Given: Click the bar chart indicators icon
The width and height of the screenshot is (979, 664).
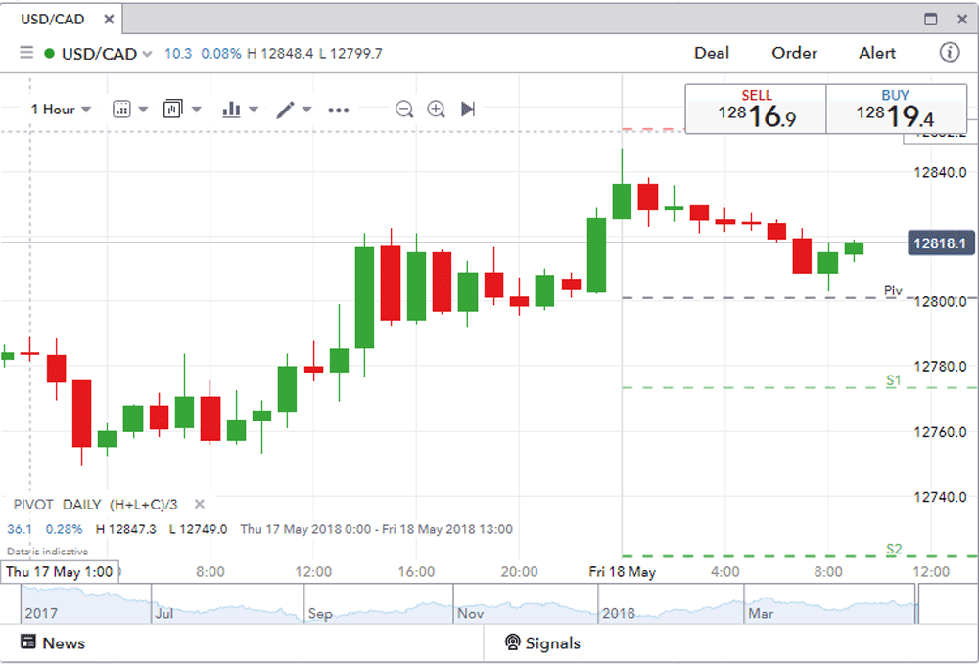Looking at the screenshot, I should (232, 110).
